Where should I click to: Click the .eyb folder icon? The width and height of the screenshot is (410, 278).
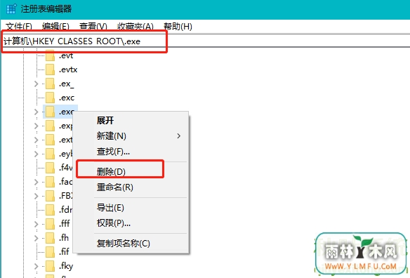coord(50,154)
